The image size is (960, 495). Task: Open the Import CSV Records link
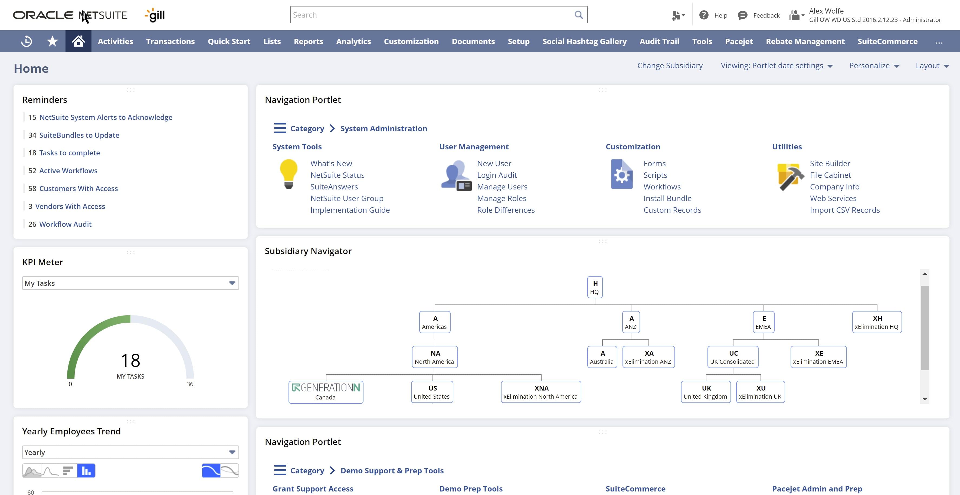coord(844,210)
